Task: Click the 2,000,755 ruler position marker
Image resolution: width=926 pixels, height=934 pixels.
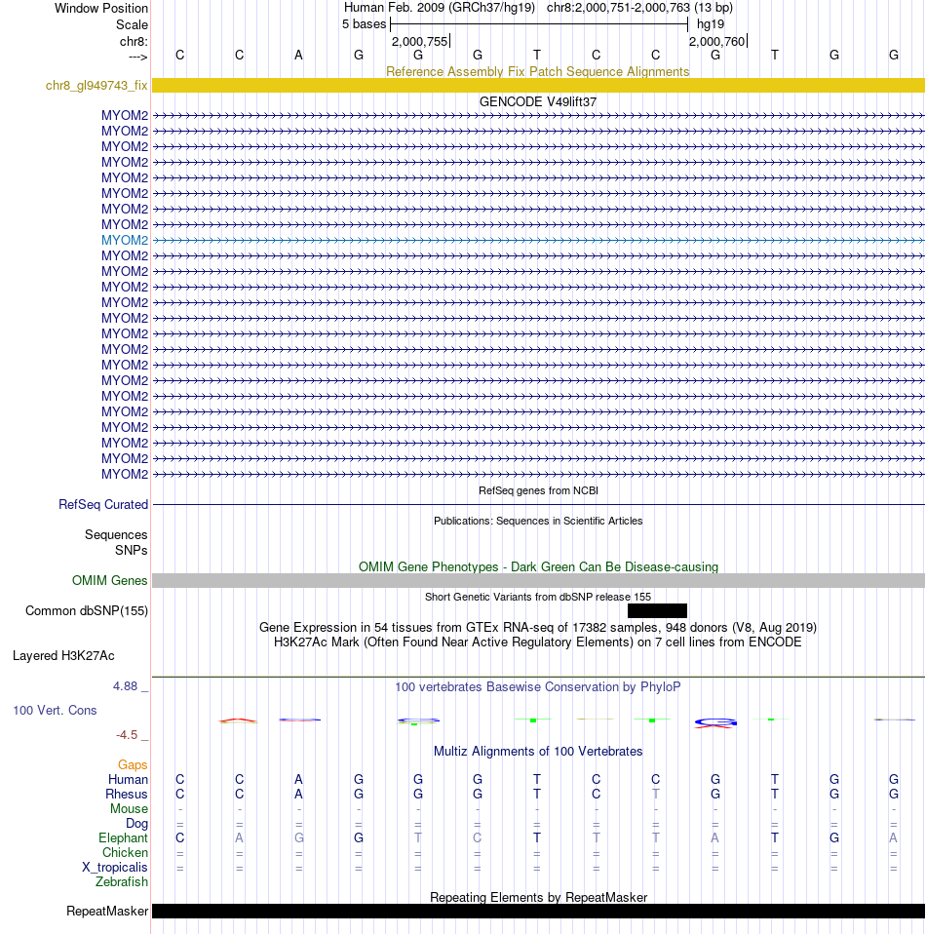Action: 419,42
